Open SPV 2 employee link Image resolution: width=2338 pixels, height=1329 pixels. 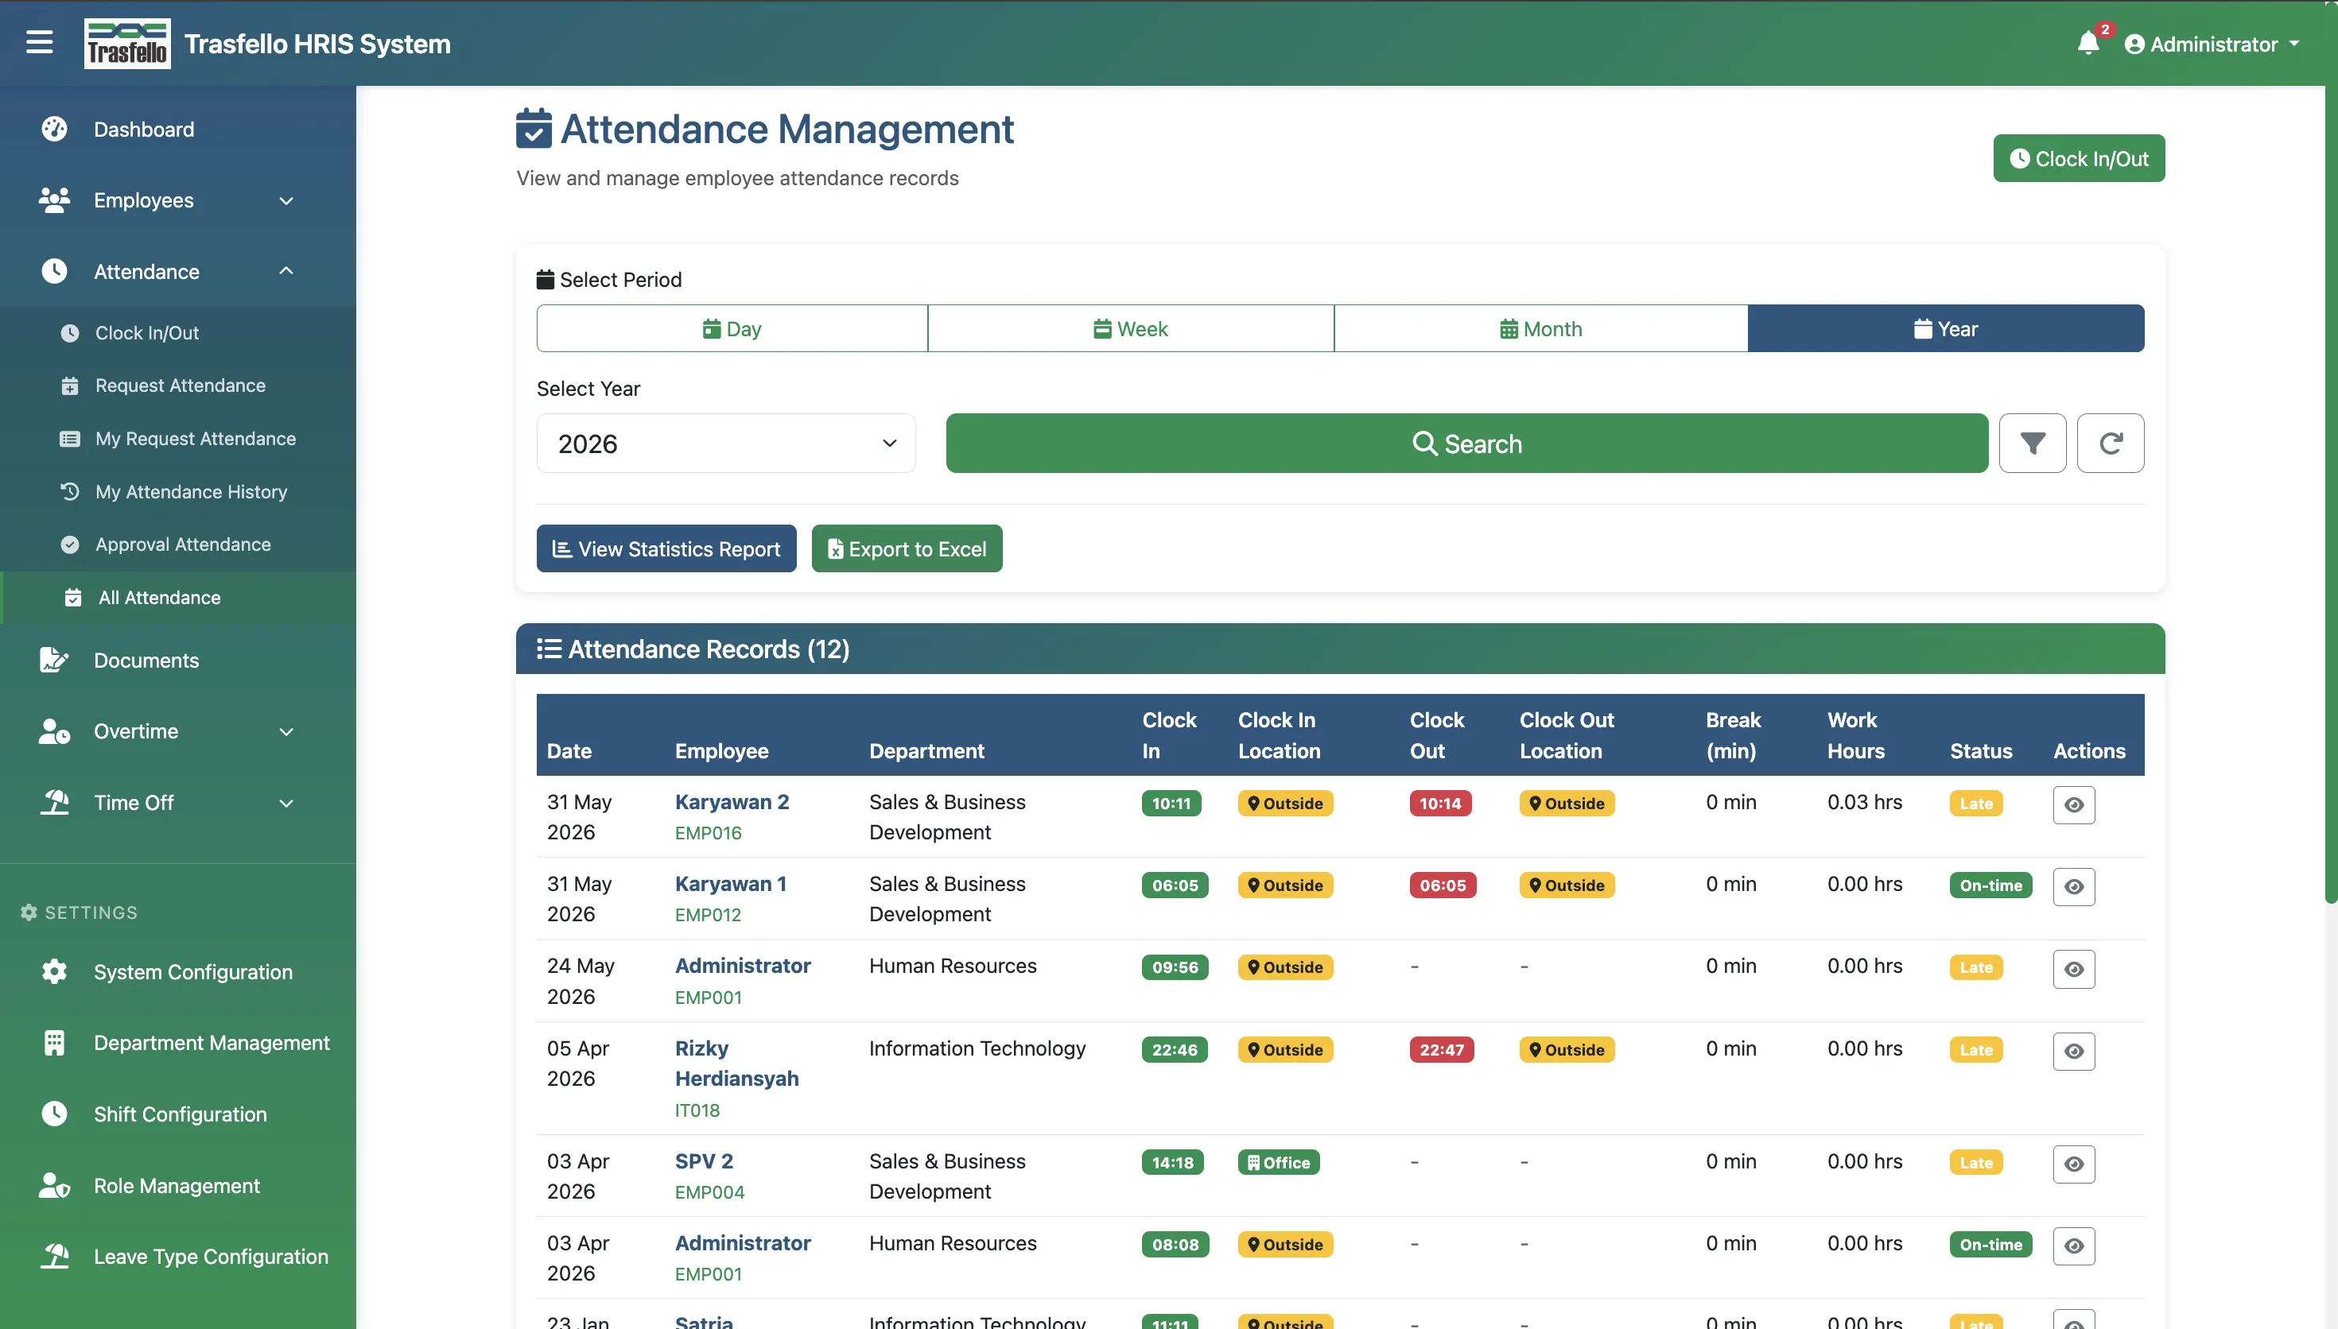click(704, 1162)
